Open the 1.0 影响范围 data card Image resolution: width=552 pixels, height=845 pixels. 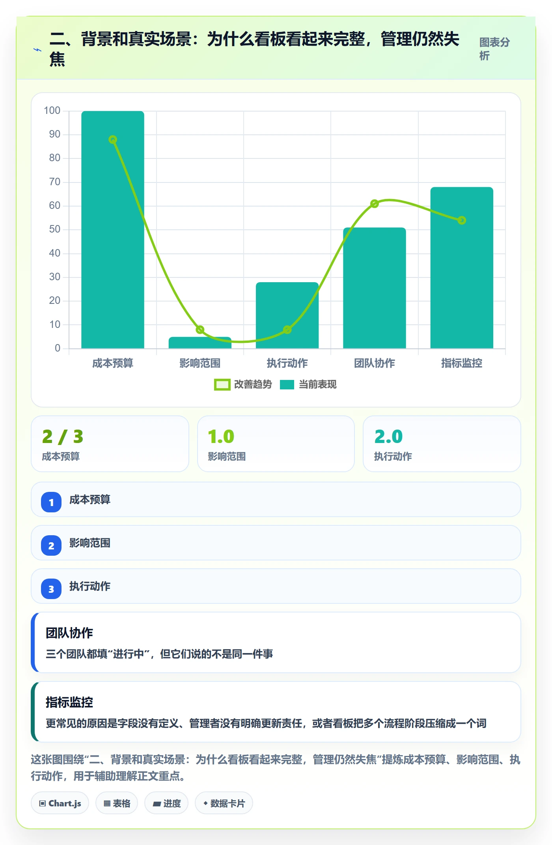pos(276,444)
